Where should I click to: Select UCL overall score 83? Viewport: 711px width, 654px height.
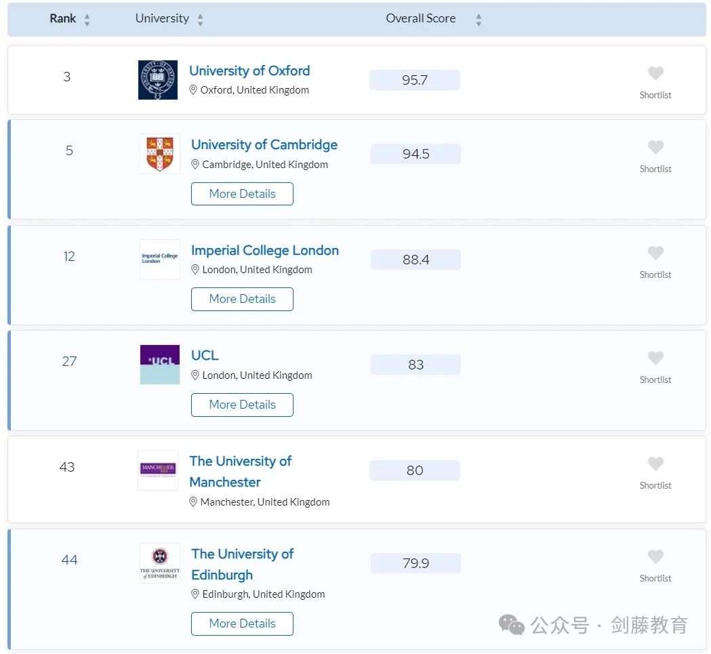tap(415, 365)
